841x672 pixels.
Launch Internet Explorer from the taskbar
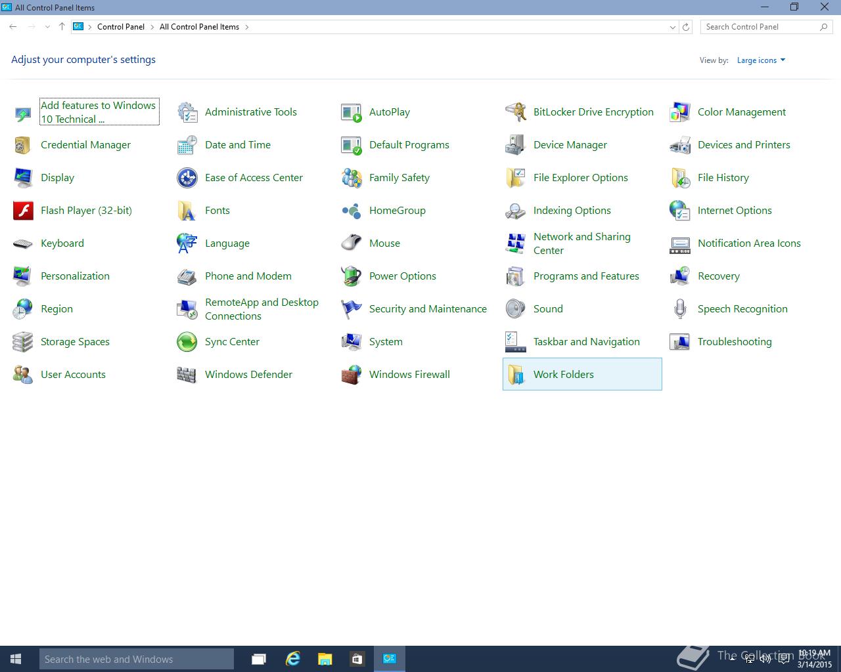pyautogui.click(x=292, y=659)
